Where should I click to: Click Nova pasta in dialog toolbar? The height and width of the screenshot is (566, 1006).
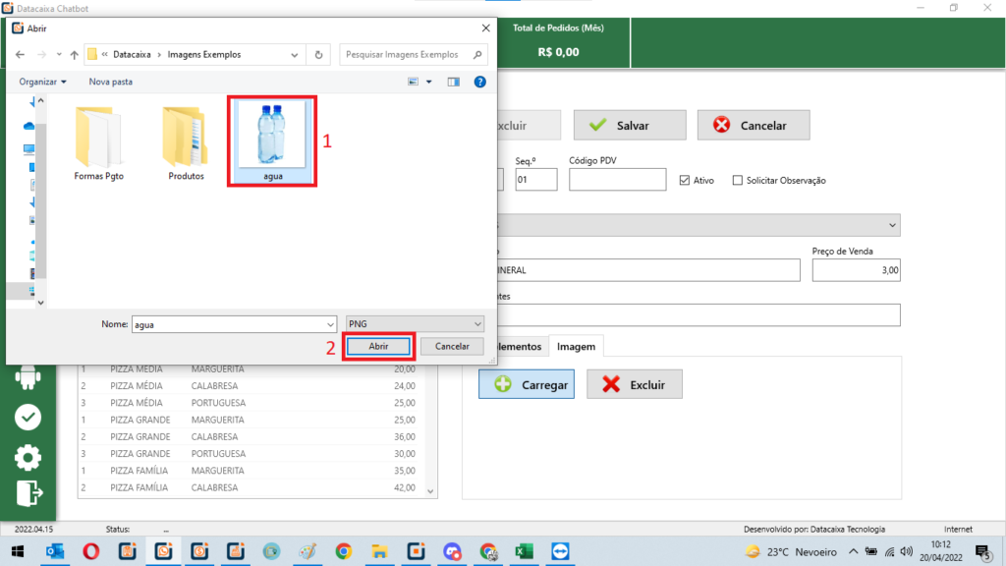pos(110,82)
